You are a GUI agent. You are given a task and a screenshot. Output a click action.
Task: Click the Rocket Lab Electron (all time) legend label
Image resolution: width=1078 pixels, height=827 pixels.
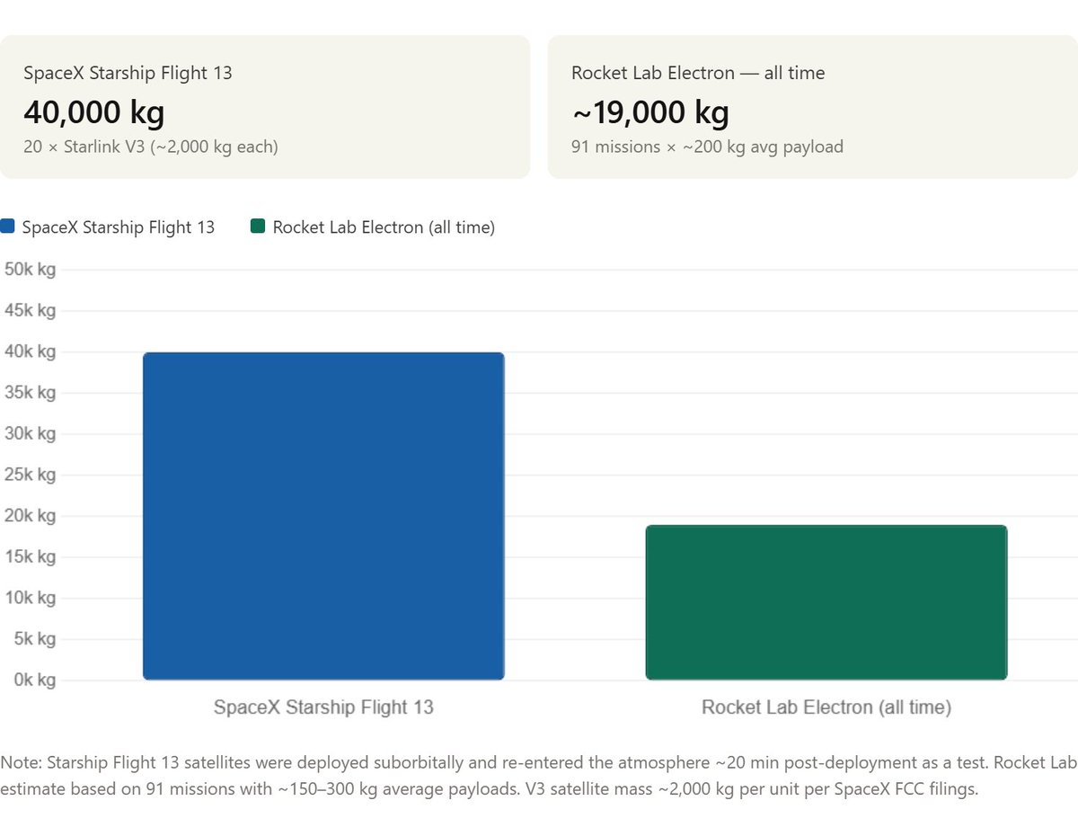(384, 227)
